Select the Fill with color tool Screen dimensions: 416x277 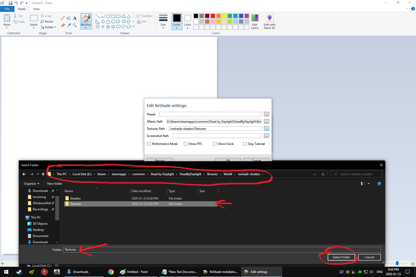point(69,18)
